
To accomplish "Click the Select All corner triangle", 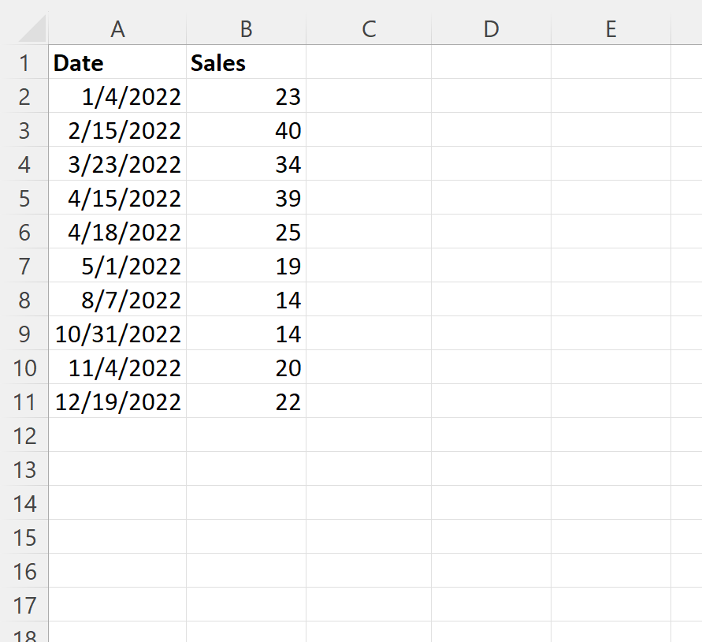I will tap(32, 28).
